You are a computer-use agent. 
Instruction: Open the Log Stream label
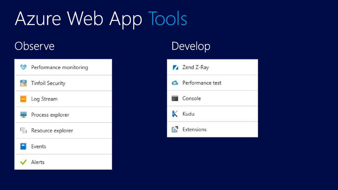45,99
